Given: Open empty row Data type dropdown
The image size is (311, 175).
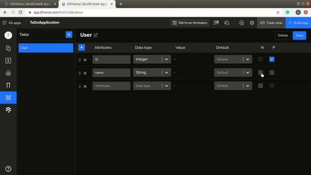Looking at the screenshot, I should [152, 86].
